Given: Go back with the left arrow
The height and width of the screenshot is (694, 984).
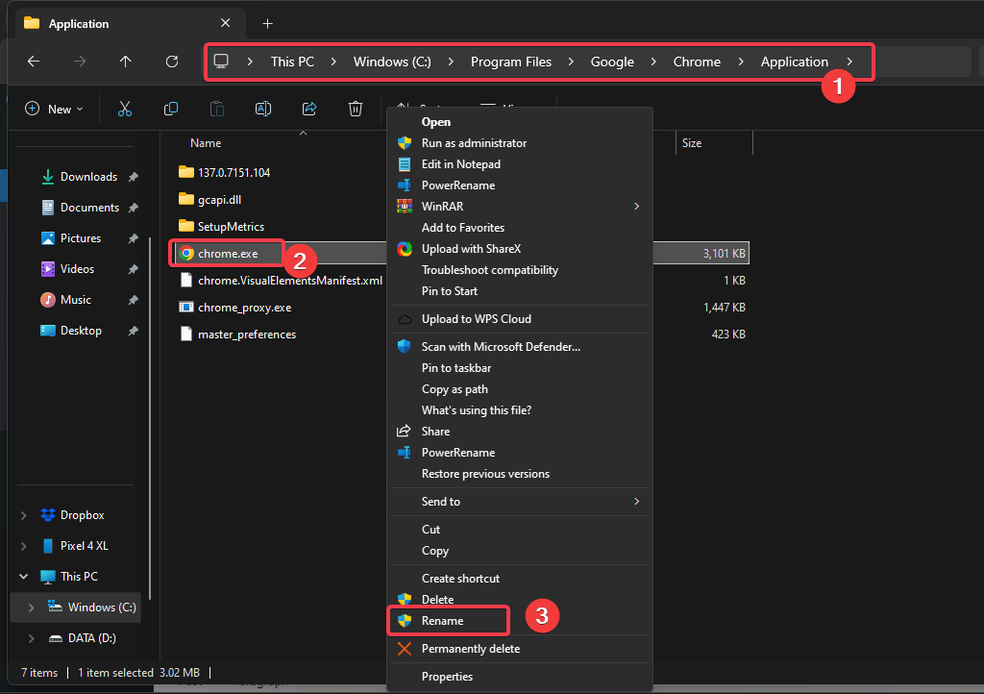Looking at the screenshot, I should (x=34, y=61).
